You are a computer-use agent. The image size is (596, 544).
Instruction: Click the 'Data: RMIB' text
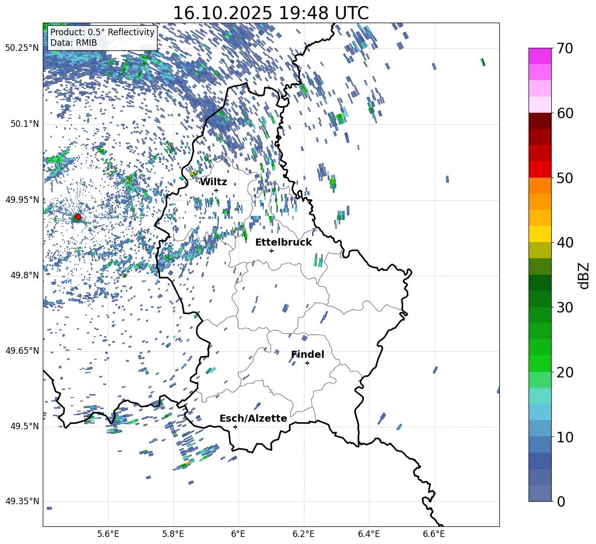(x=73, y=43)
